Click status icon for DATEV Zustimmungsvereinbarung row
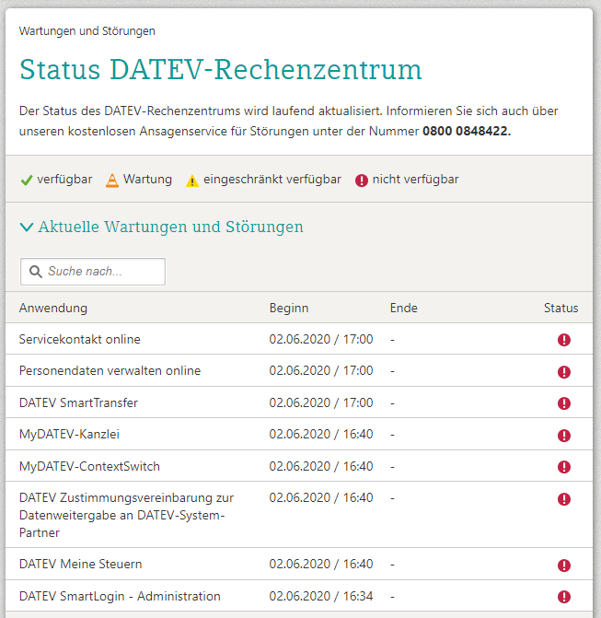The height and width of the screenshot is (618, 601). [x=564, y=499]
